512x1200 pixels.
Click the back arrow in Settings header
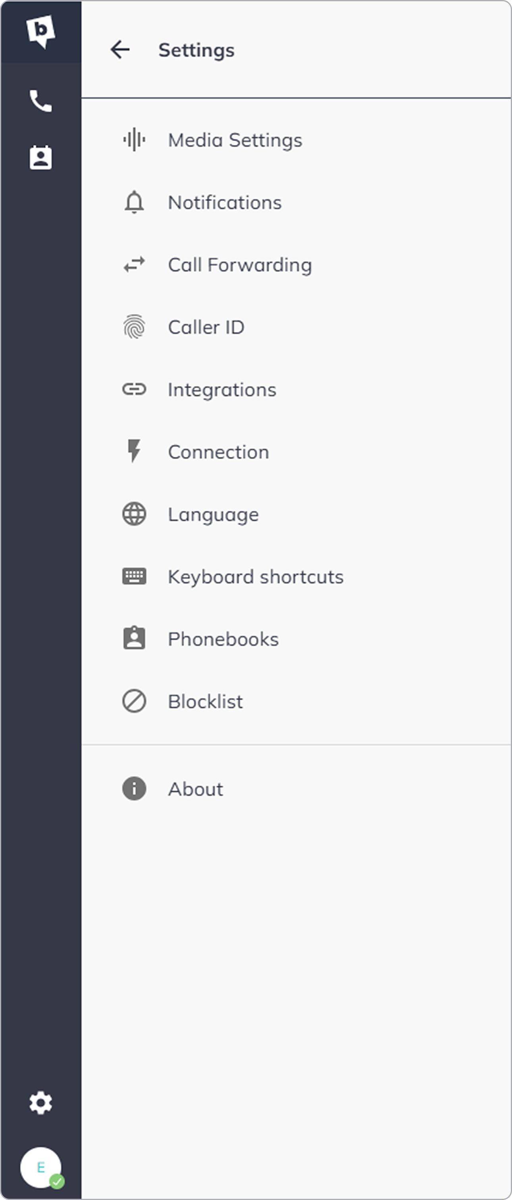pos(119,49)
